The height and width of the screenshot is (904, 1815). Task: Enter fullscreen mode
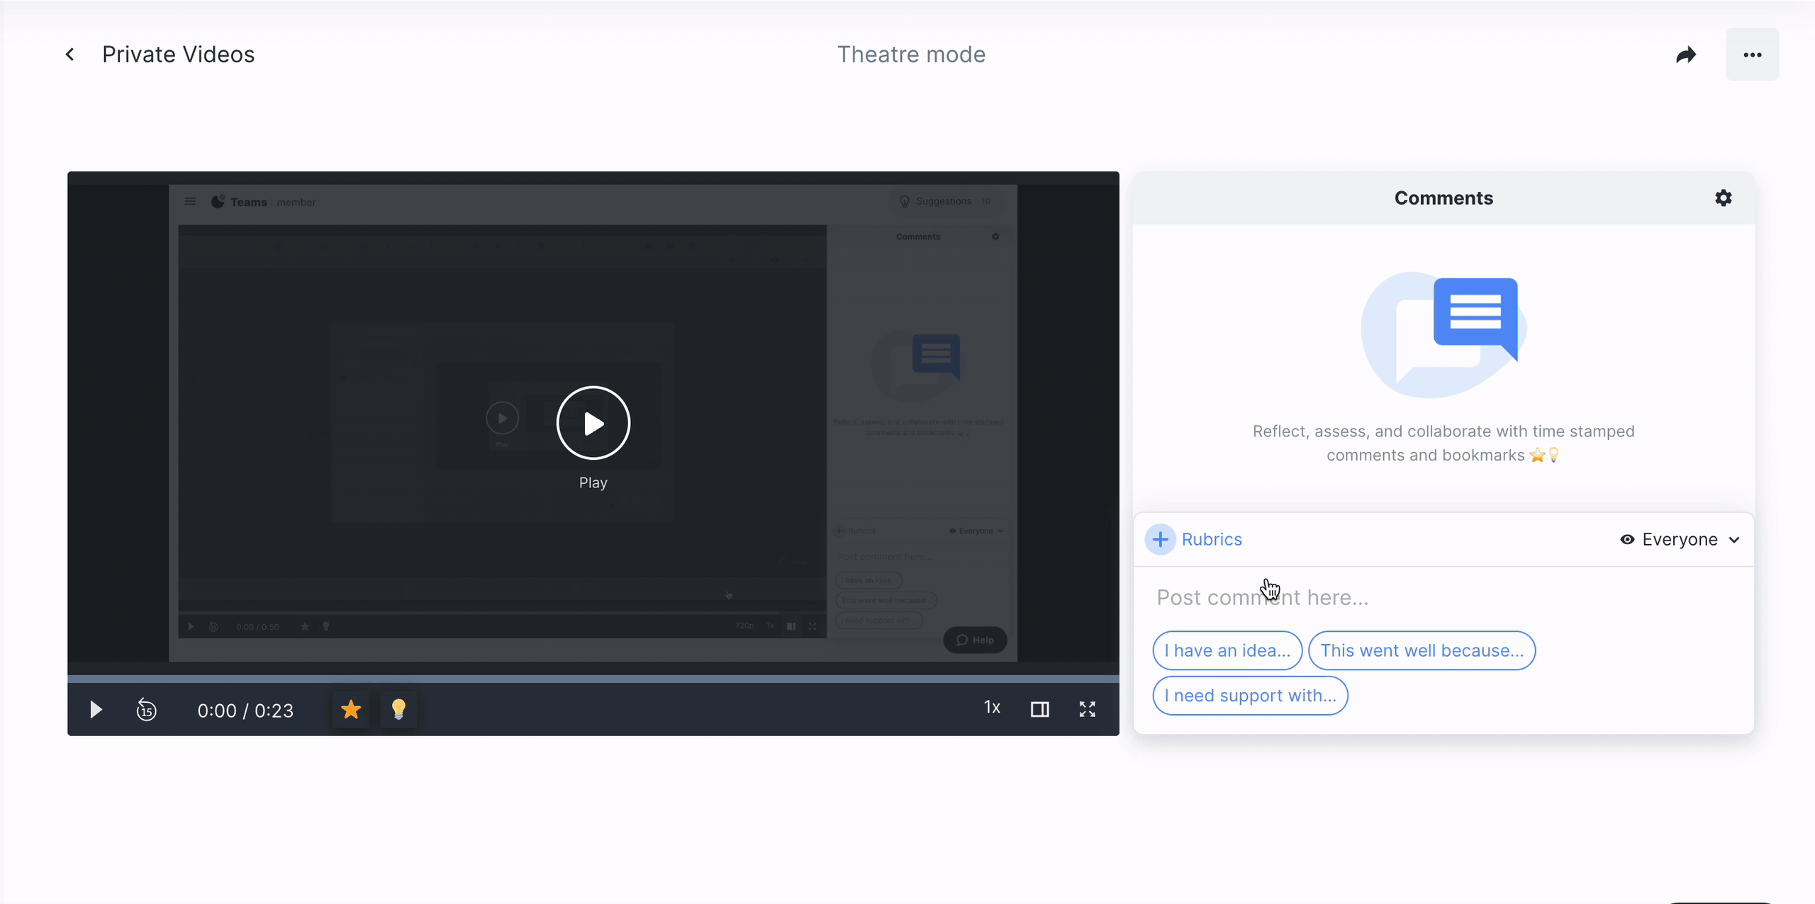pyautogui.click(x=1087, y=709)
